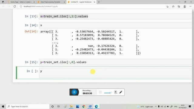Click the taskbar search box
The height and width of the screenshot is (109, 194).
[28, 106]
